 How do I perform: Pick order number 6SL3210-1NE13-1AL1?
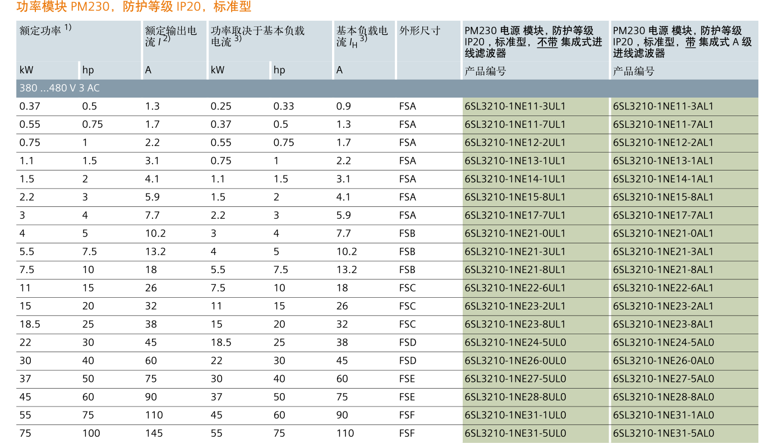click(664, 161)
